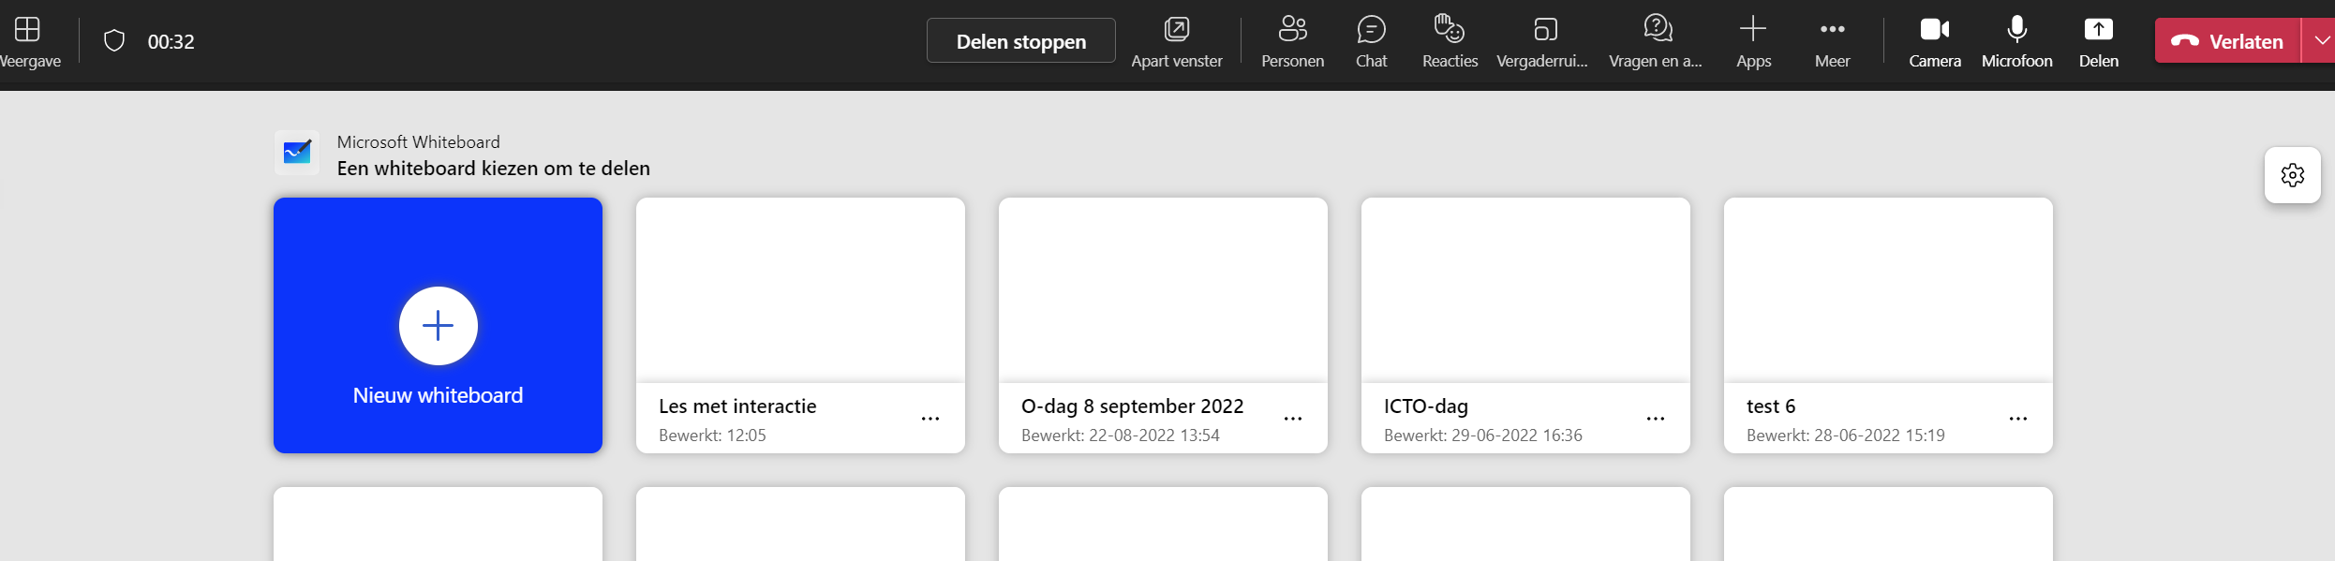
Task: Toggle the Camera on or off
Action: [x=1935, y=41]
